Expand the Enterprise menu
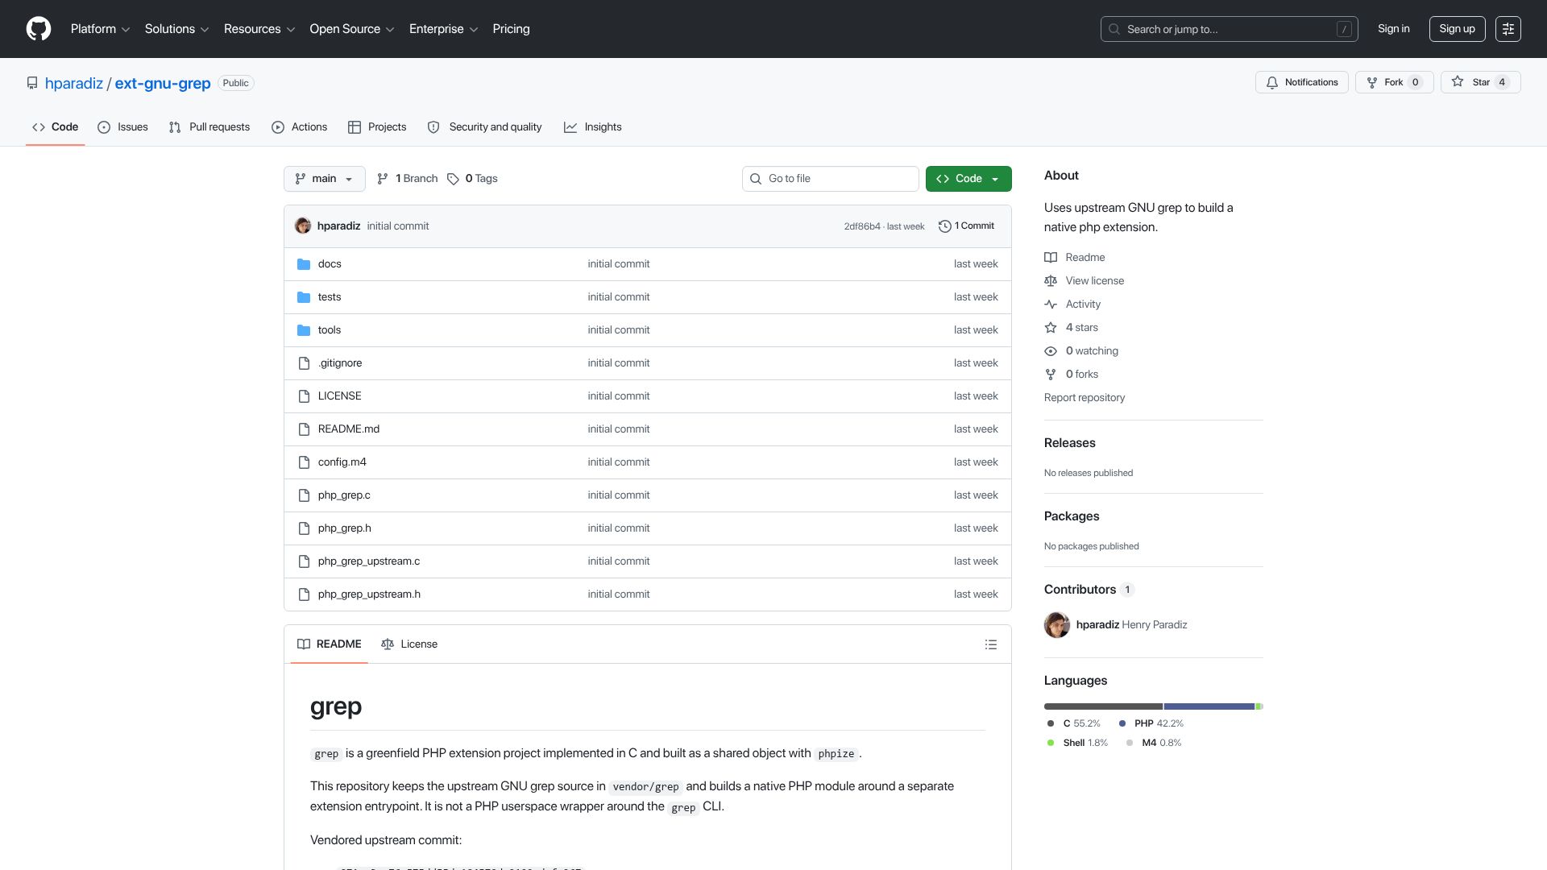 [x=443, y=29]
